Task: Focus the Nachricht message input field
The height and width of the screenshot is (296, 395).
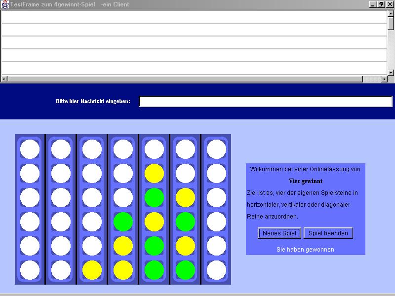Action: pyautogui.click(x=265, y=102)
